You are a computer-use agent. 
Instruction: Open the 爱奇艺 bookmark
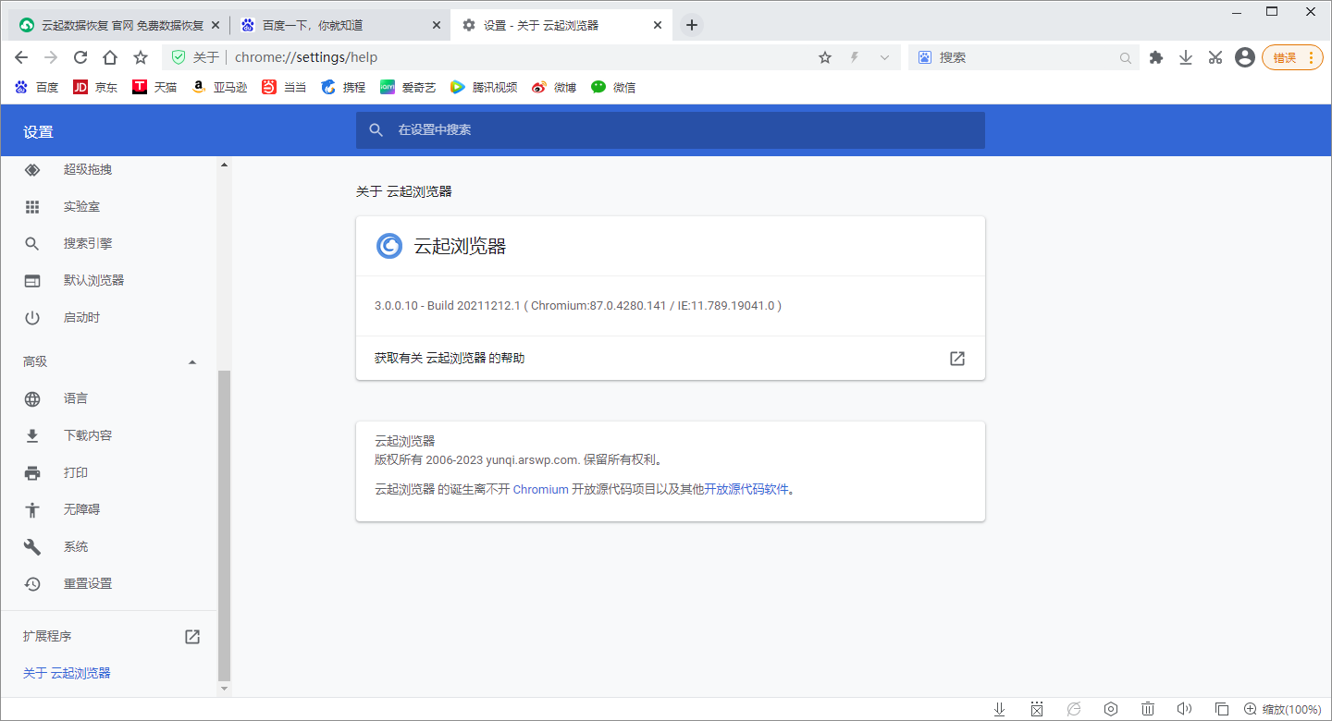(x=408, y=87)
